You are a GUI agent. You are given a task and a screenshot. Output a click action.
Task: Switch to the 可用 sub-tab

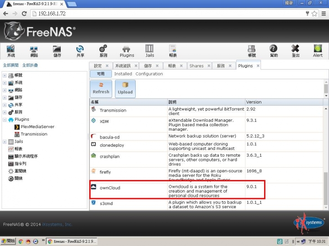coord(101,74)
